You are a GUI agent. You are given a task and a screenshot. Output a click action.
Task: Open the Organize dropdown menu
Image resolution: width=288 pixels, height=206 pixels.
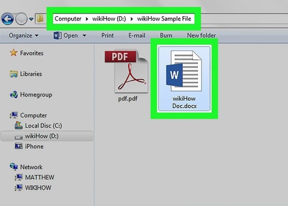pyautogui.click(x=24, y=36)
